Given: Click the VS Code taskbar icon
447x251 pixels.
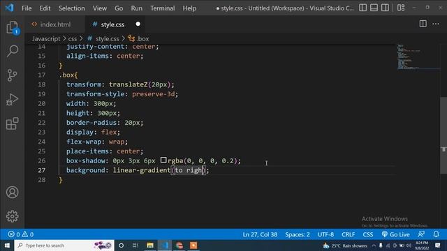Looking at the screenshot, I should pyautogui.click(x=165, y=245).
